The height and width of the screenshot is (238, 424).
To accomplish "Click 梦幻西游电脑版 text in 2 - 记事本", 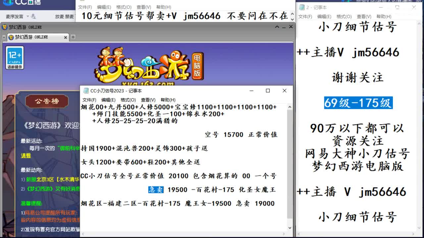I will (358, 166).
